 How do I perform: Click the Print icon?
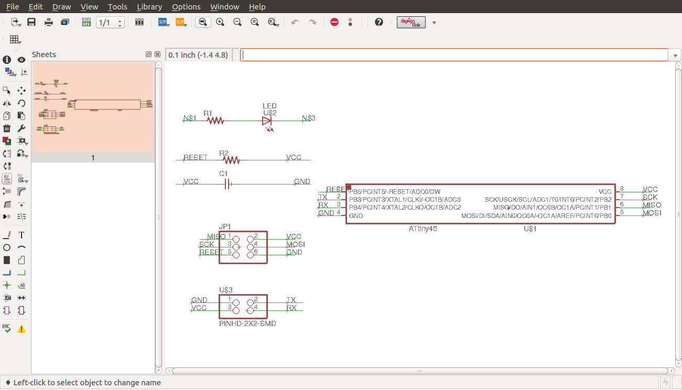49,22
